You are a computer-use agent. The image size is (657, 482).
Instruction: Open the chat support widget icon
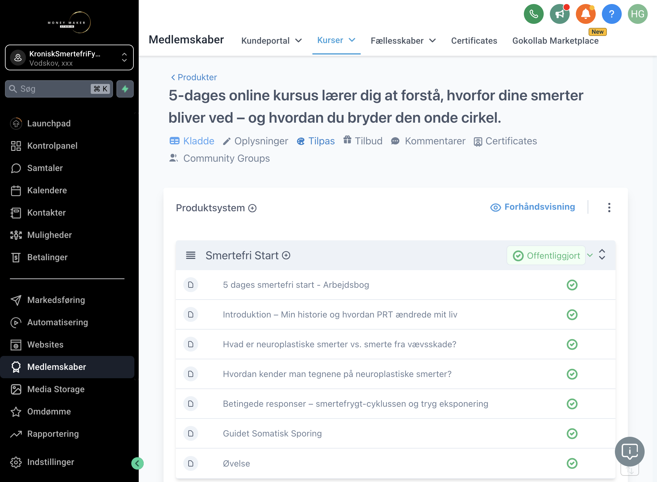pyautogui.click(x=629, y=451)
